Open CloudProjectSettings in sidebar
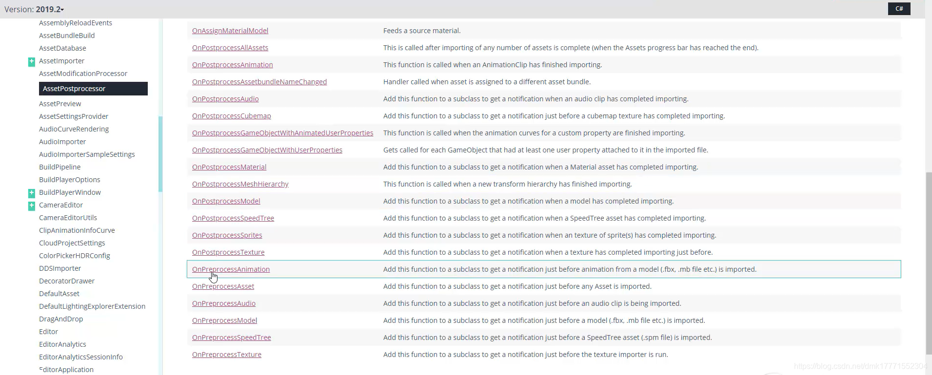Viewport: 932px width, 375px height. (x=72, y=243)
